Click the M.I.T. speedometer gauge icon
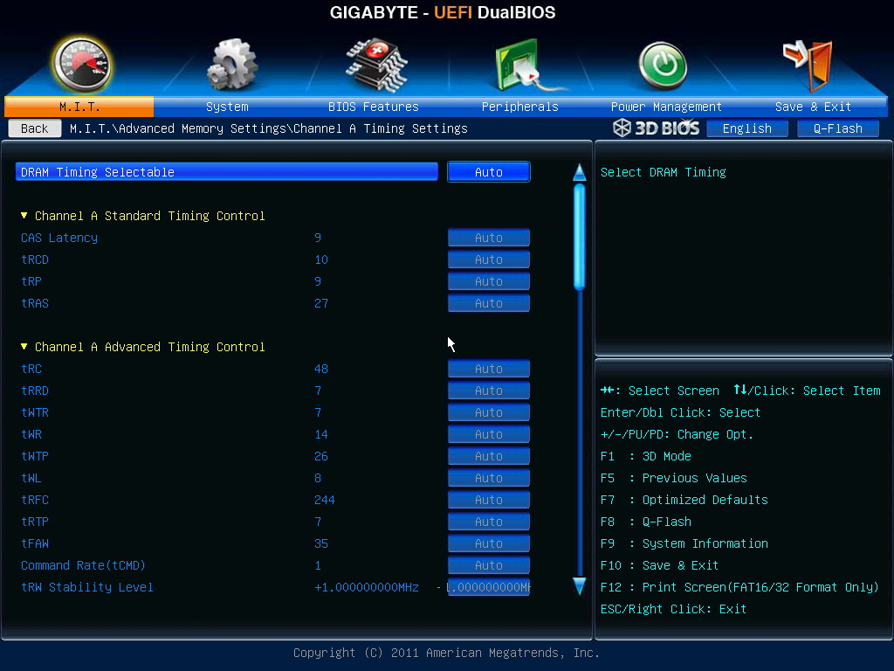Screen dimensions: 894x671 click(81, 65)
